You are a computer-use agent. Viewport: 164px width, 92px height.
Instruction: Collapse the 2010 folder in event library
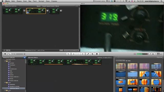[5, 90]
